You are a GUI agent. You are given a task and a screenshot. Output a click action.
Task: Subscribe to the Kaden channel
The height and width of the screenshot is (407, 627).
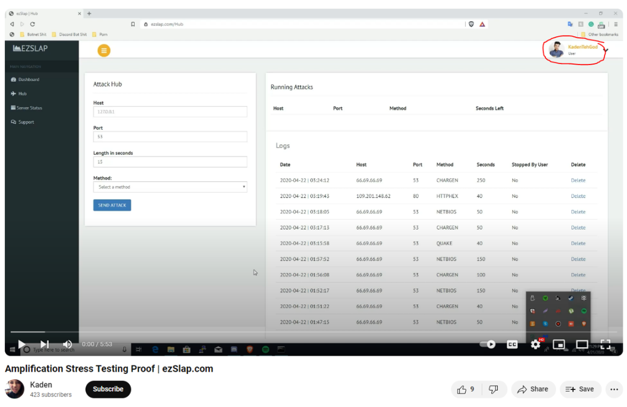pos(108,389)
